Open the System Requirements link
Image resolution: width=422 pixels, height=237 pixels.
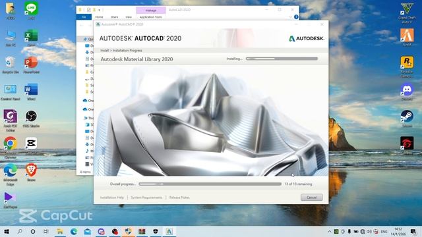click(146, 197)
